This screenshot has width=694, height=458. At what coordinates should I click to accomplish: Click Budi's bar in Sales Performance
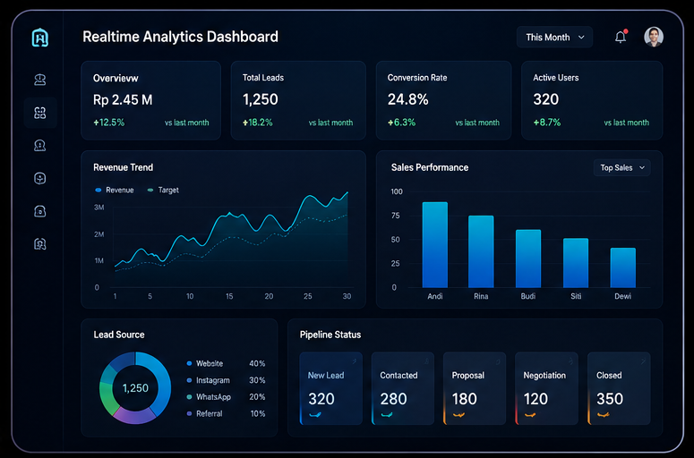click(x=528, y=259)
